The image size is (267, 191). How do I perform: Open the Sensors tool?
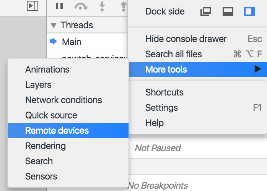tap(41, 176)
